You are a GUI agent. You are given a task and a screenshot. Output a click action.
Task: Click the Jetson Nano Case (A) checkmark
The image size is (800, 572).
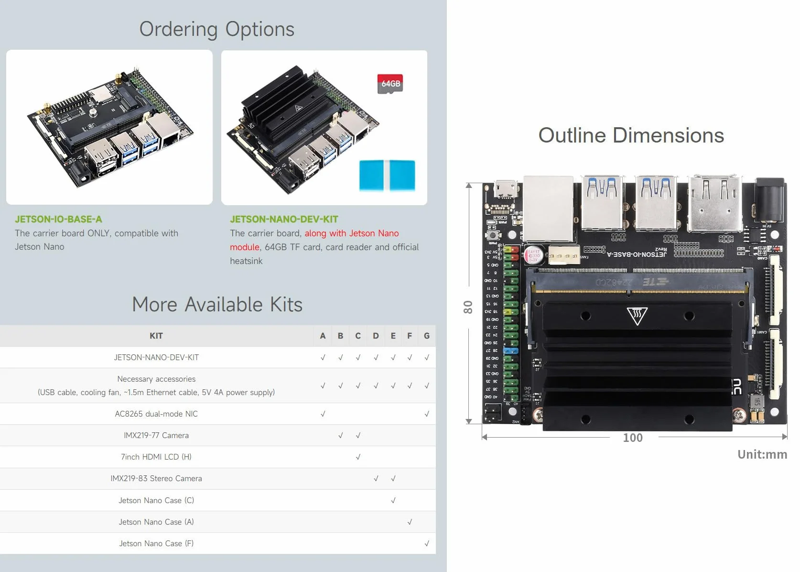tap(410, 522)
